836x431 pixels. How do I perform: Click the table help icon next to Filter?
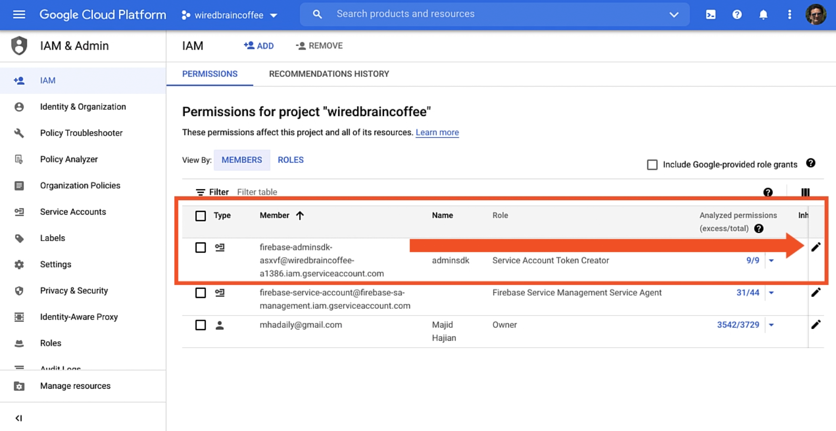click(768, 192)
